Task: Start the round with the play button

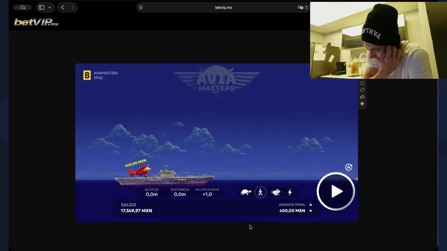Action: pos(336,191)
